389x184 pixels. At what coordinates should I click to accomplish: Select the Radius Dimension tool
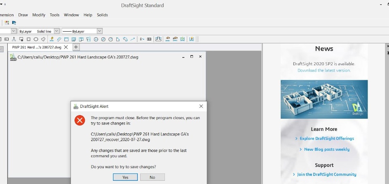pos(111,39)
